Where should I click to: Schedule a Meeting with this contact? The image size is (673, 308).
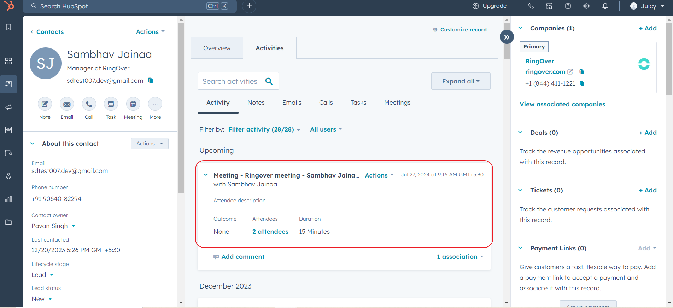(x=133, y=104)
